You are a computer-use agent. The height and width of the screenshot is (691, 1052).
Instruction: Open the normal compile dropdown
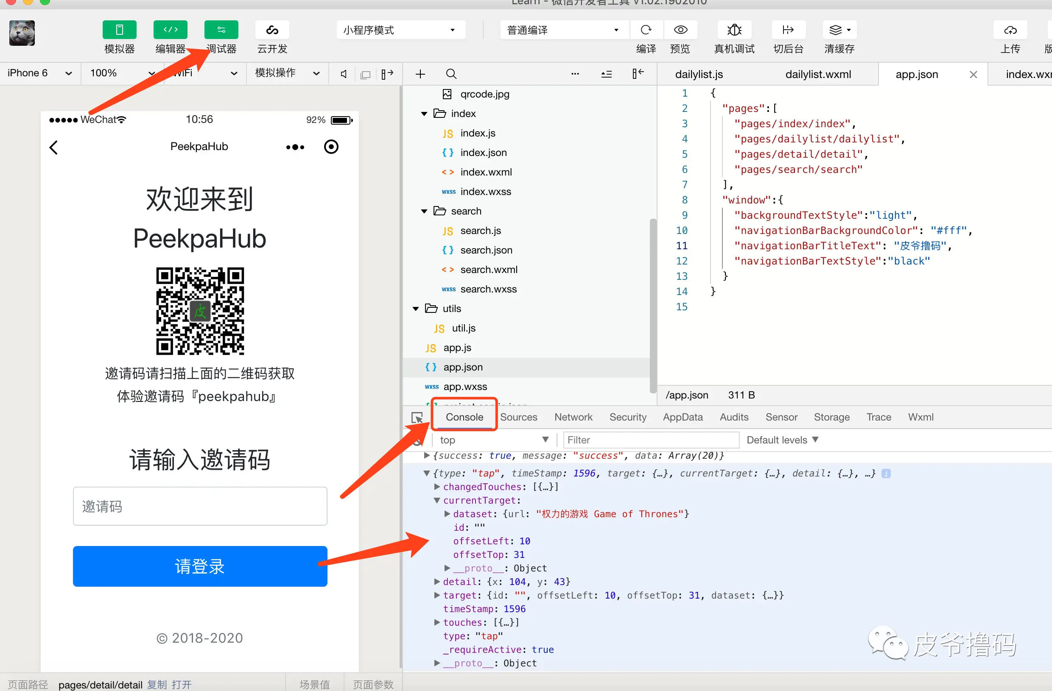564,30
